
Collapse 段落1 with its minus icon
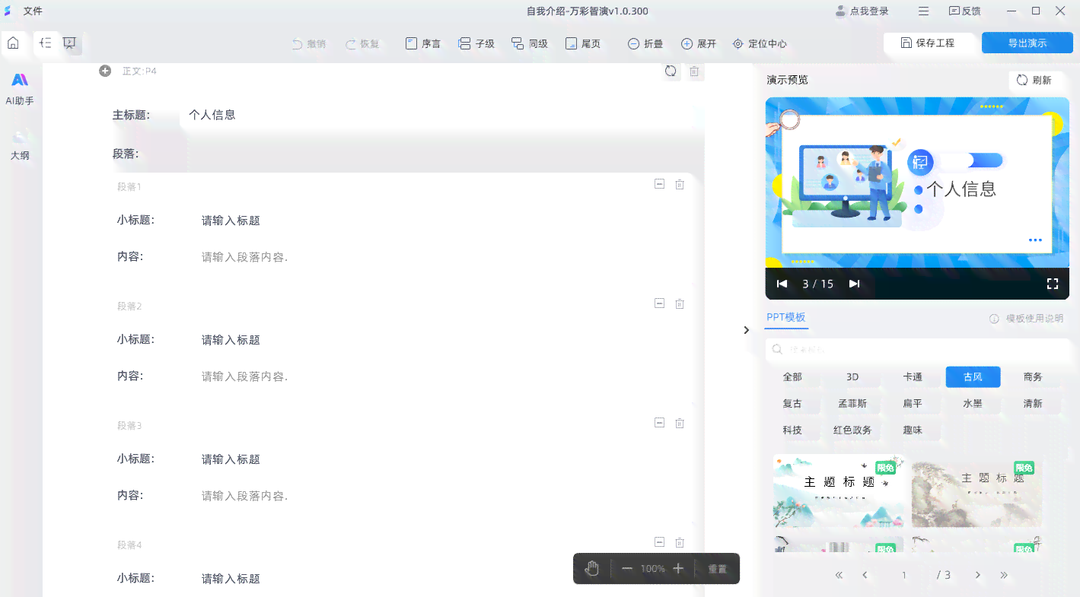click(x=660, y=184)
